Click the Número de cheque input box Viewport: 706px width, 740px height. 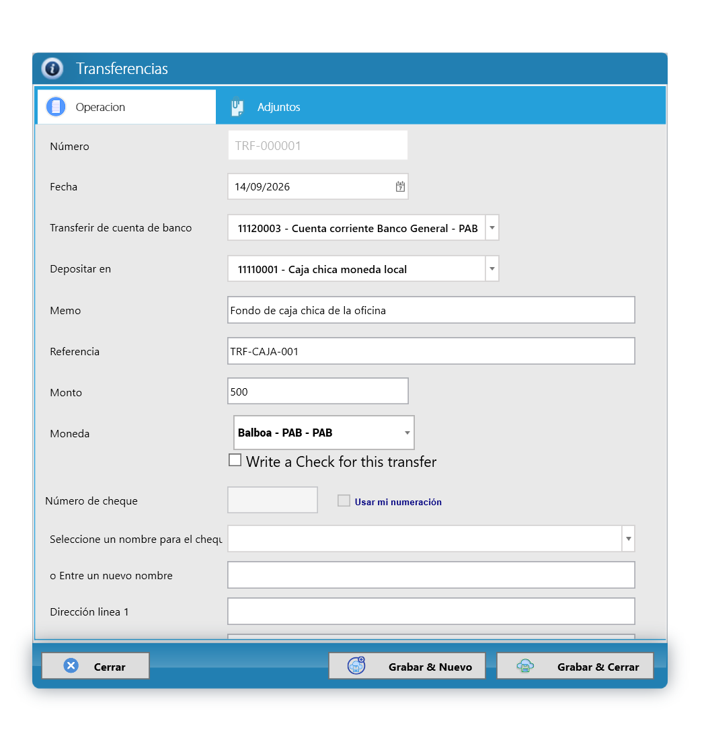(x=272, y=500)
